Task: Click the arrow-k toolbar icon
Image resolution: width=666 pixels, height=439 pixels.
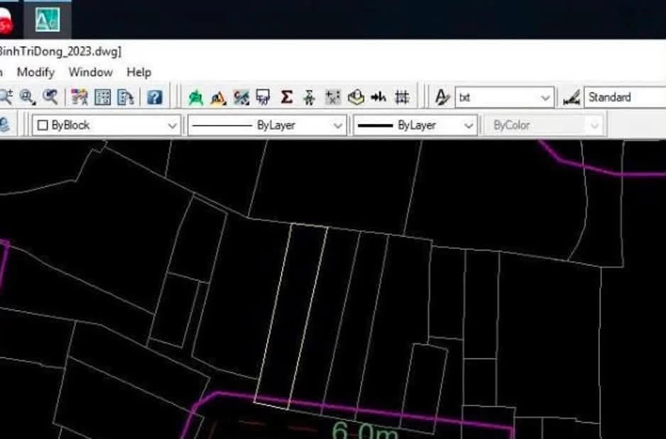Action: pos(378,97)
